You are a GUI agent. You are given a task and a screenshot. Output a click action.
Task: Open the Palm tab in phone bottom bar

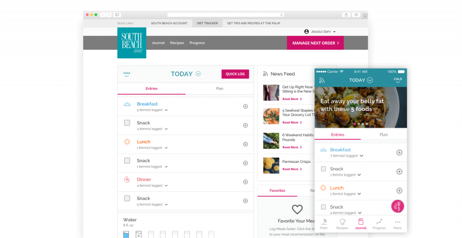(x=324, y=224)
